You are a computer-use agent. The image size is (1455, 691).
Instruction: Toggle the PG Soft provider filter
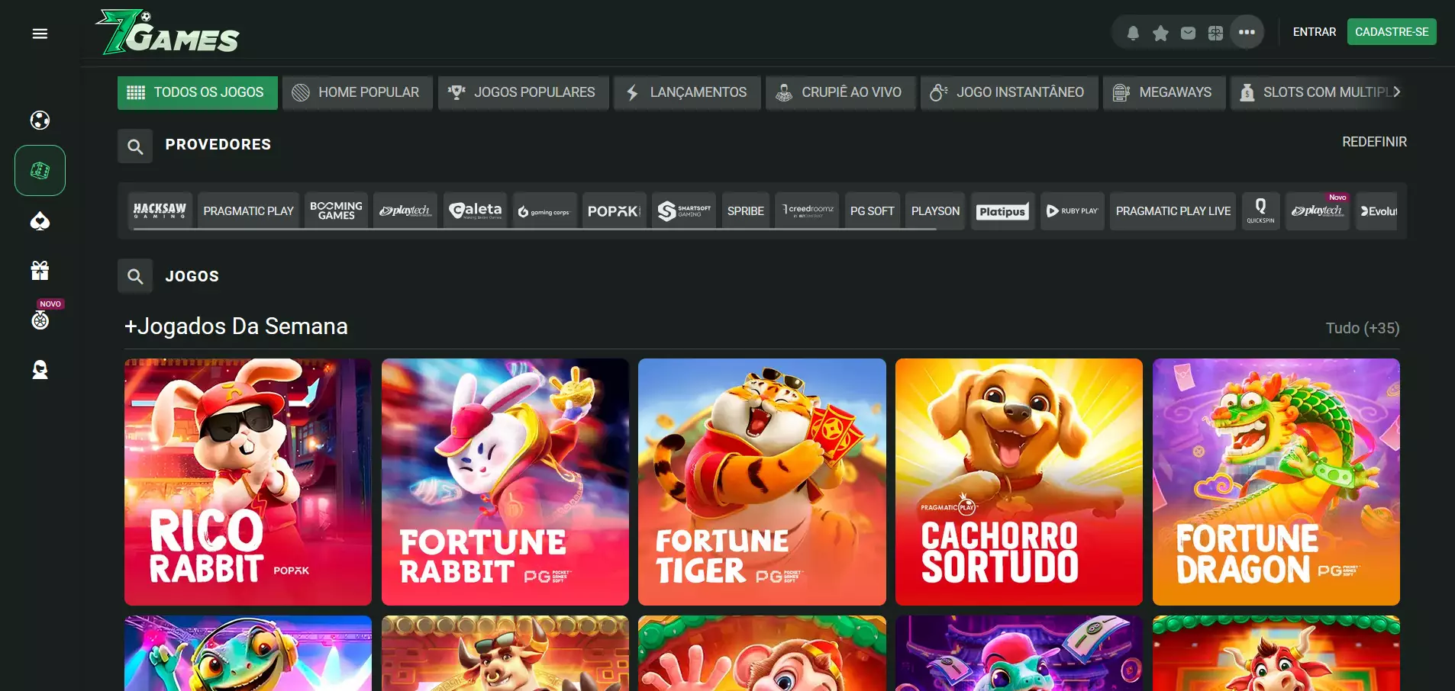(872, 211)
